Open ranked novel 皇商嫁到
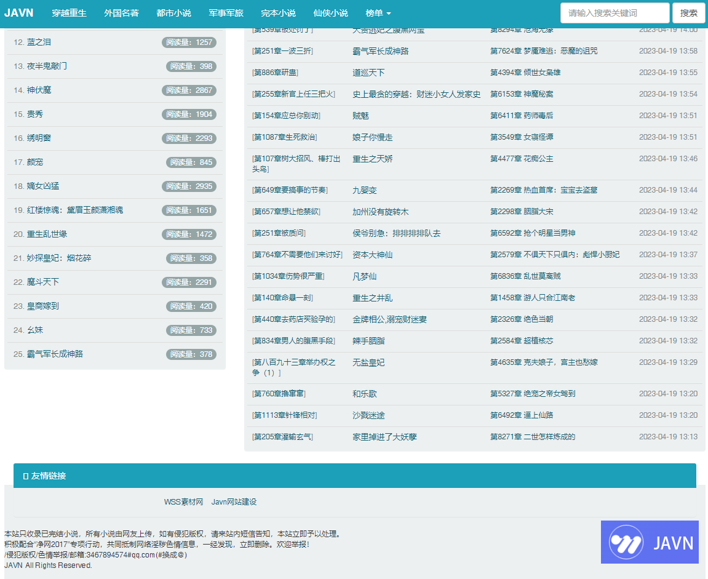 coord(43,306)
